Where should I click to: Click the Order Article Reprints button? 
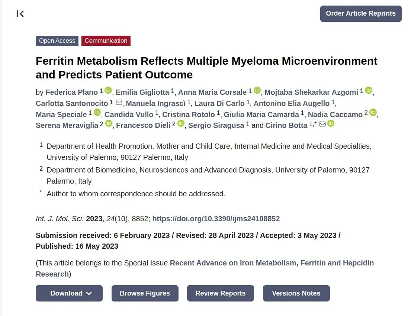(x=361, y=13)
